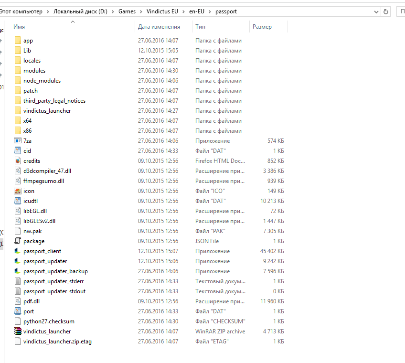Select the third_party_legal_notices folder icon
This screenshot has width=405, height=363.
[x=18, y=101]
